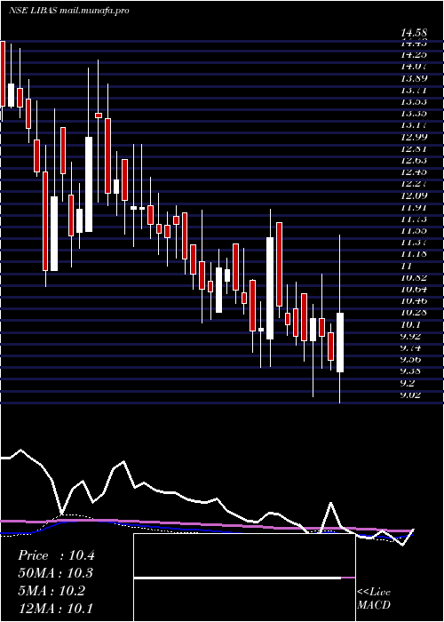Viewport: 444px width, 622px height.
Task: Click the last tall white candlestick at right
Action: click(x=340, y=342)
